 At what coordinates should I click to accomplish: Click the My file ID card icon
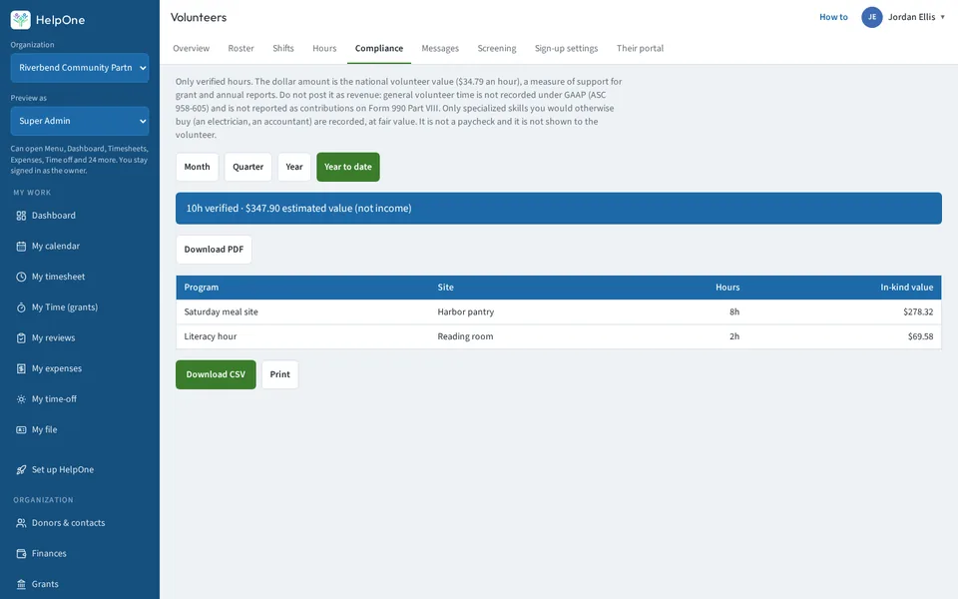(x=21, y=429)
